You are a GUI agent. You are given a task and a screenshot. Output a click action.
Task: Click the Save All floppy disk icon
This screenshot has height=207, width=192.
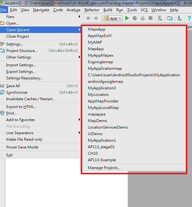2,86
